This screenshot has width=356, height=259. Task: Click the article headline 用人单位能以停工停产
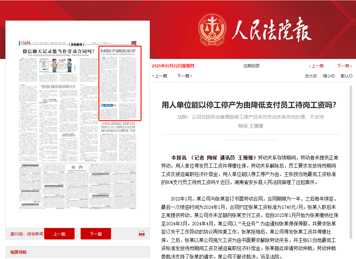point(249,105)
